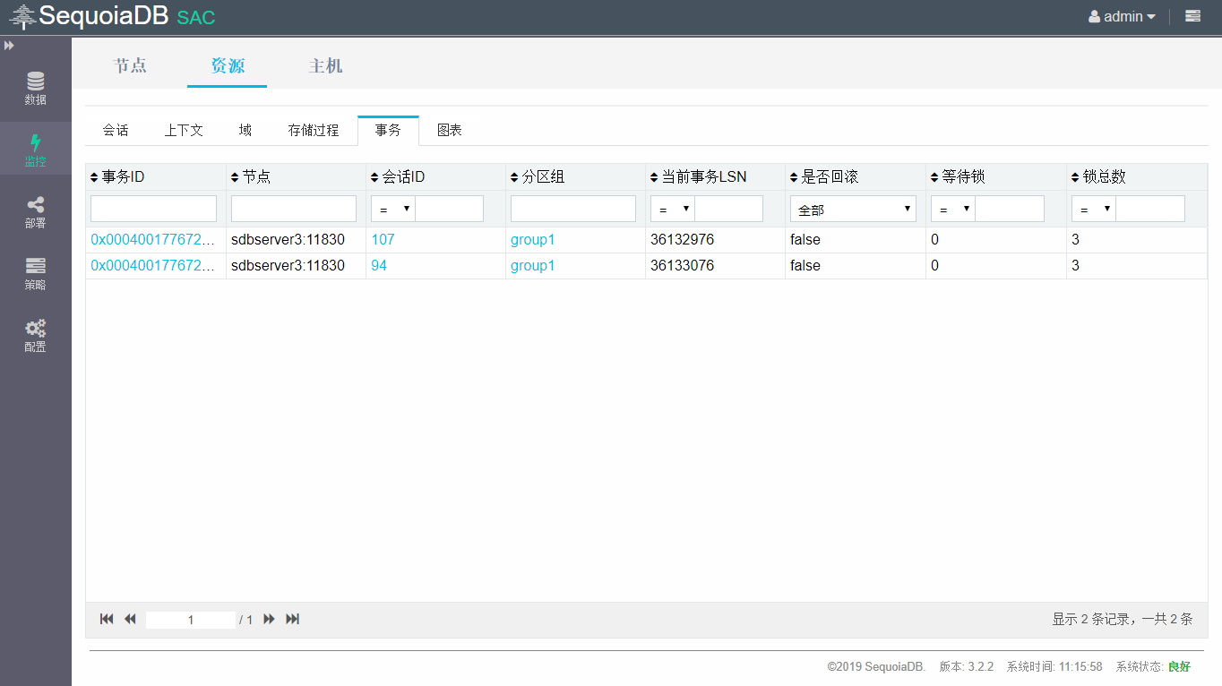The width and height of the screenshot is (1222, 686).
Task: Click the 节点 filter text field
Action: [294, 210]
